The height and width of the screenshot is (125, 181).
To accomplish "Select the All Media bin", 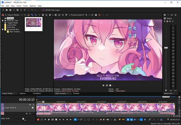I will (x=10, y=18).
